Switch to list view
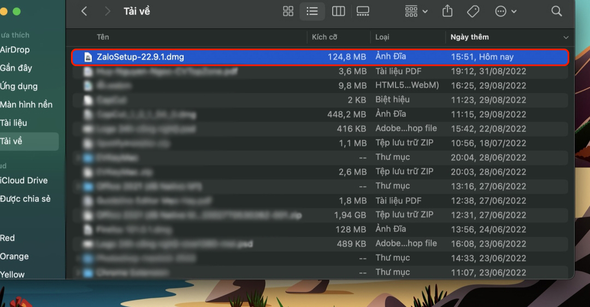 tap(312, 11)
